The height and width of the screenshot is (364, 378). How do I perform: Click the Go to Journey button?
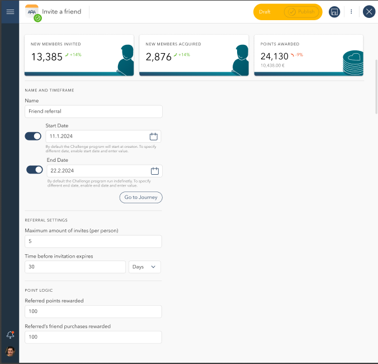(141, 198)
